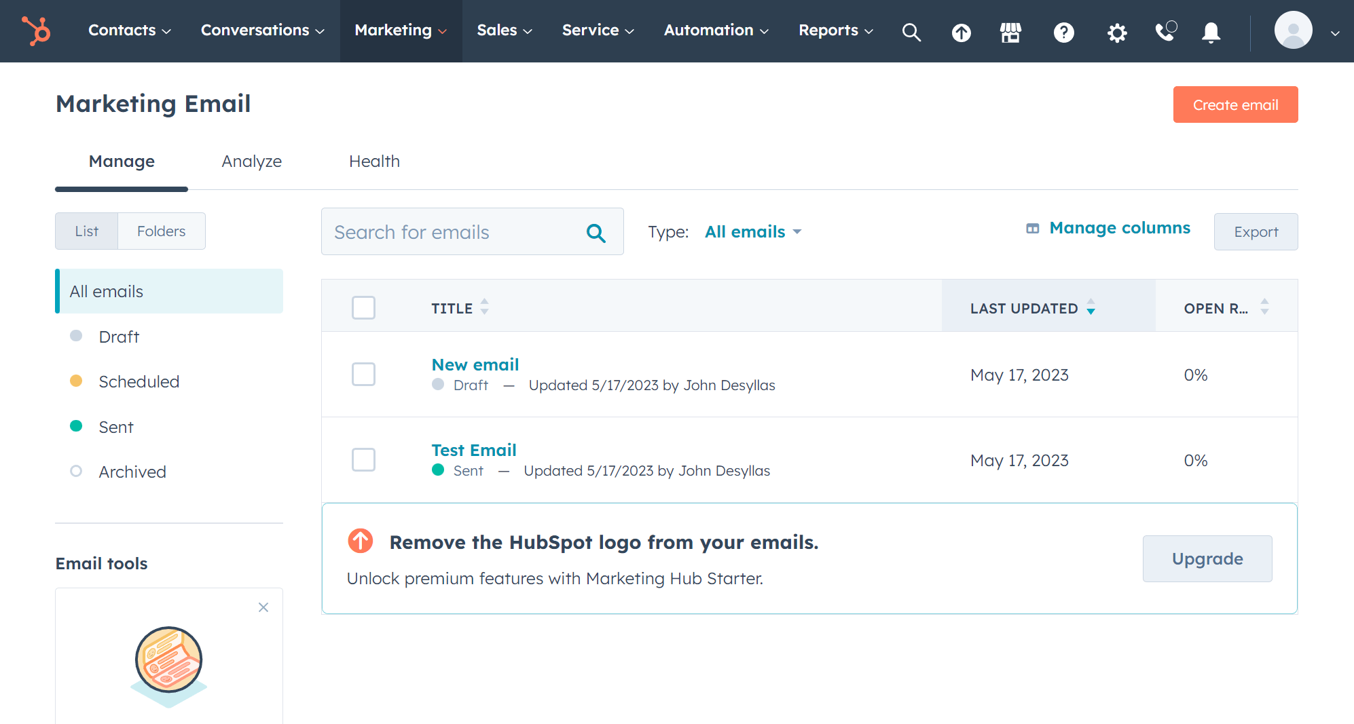Open the HubSpot search icon
The width and height of the screenshot is (1354, 724).
coord(911,31)
